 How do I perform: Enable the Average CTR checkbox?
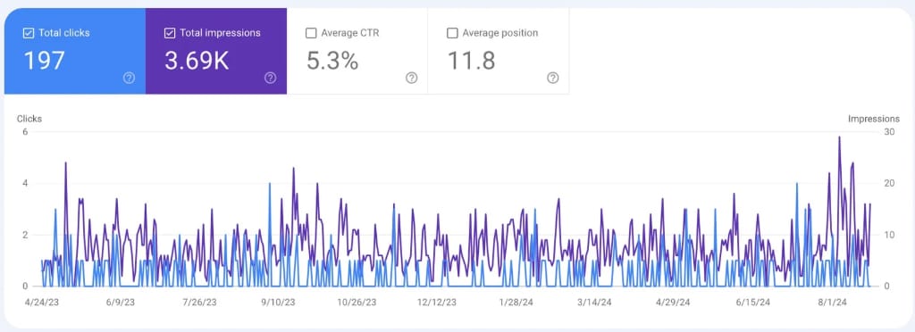click(x=311, y=33)
